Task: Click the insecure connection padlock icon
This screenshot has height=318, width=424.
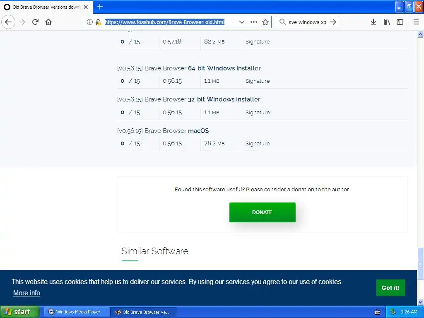Action: [99, 22]
